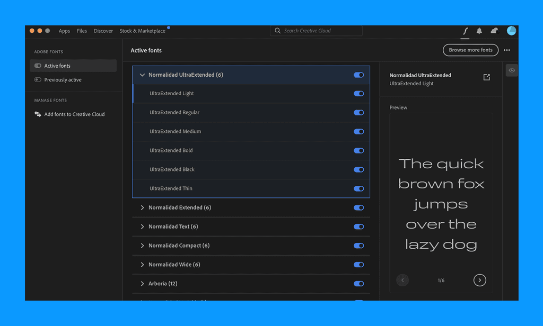The height and width of the screenshot is (326, 543).
Task: Open the Discover menu item
Action: click(x=103, y=31)
